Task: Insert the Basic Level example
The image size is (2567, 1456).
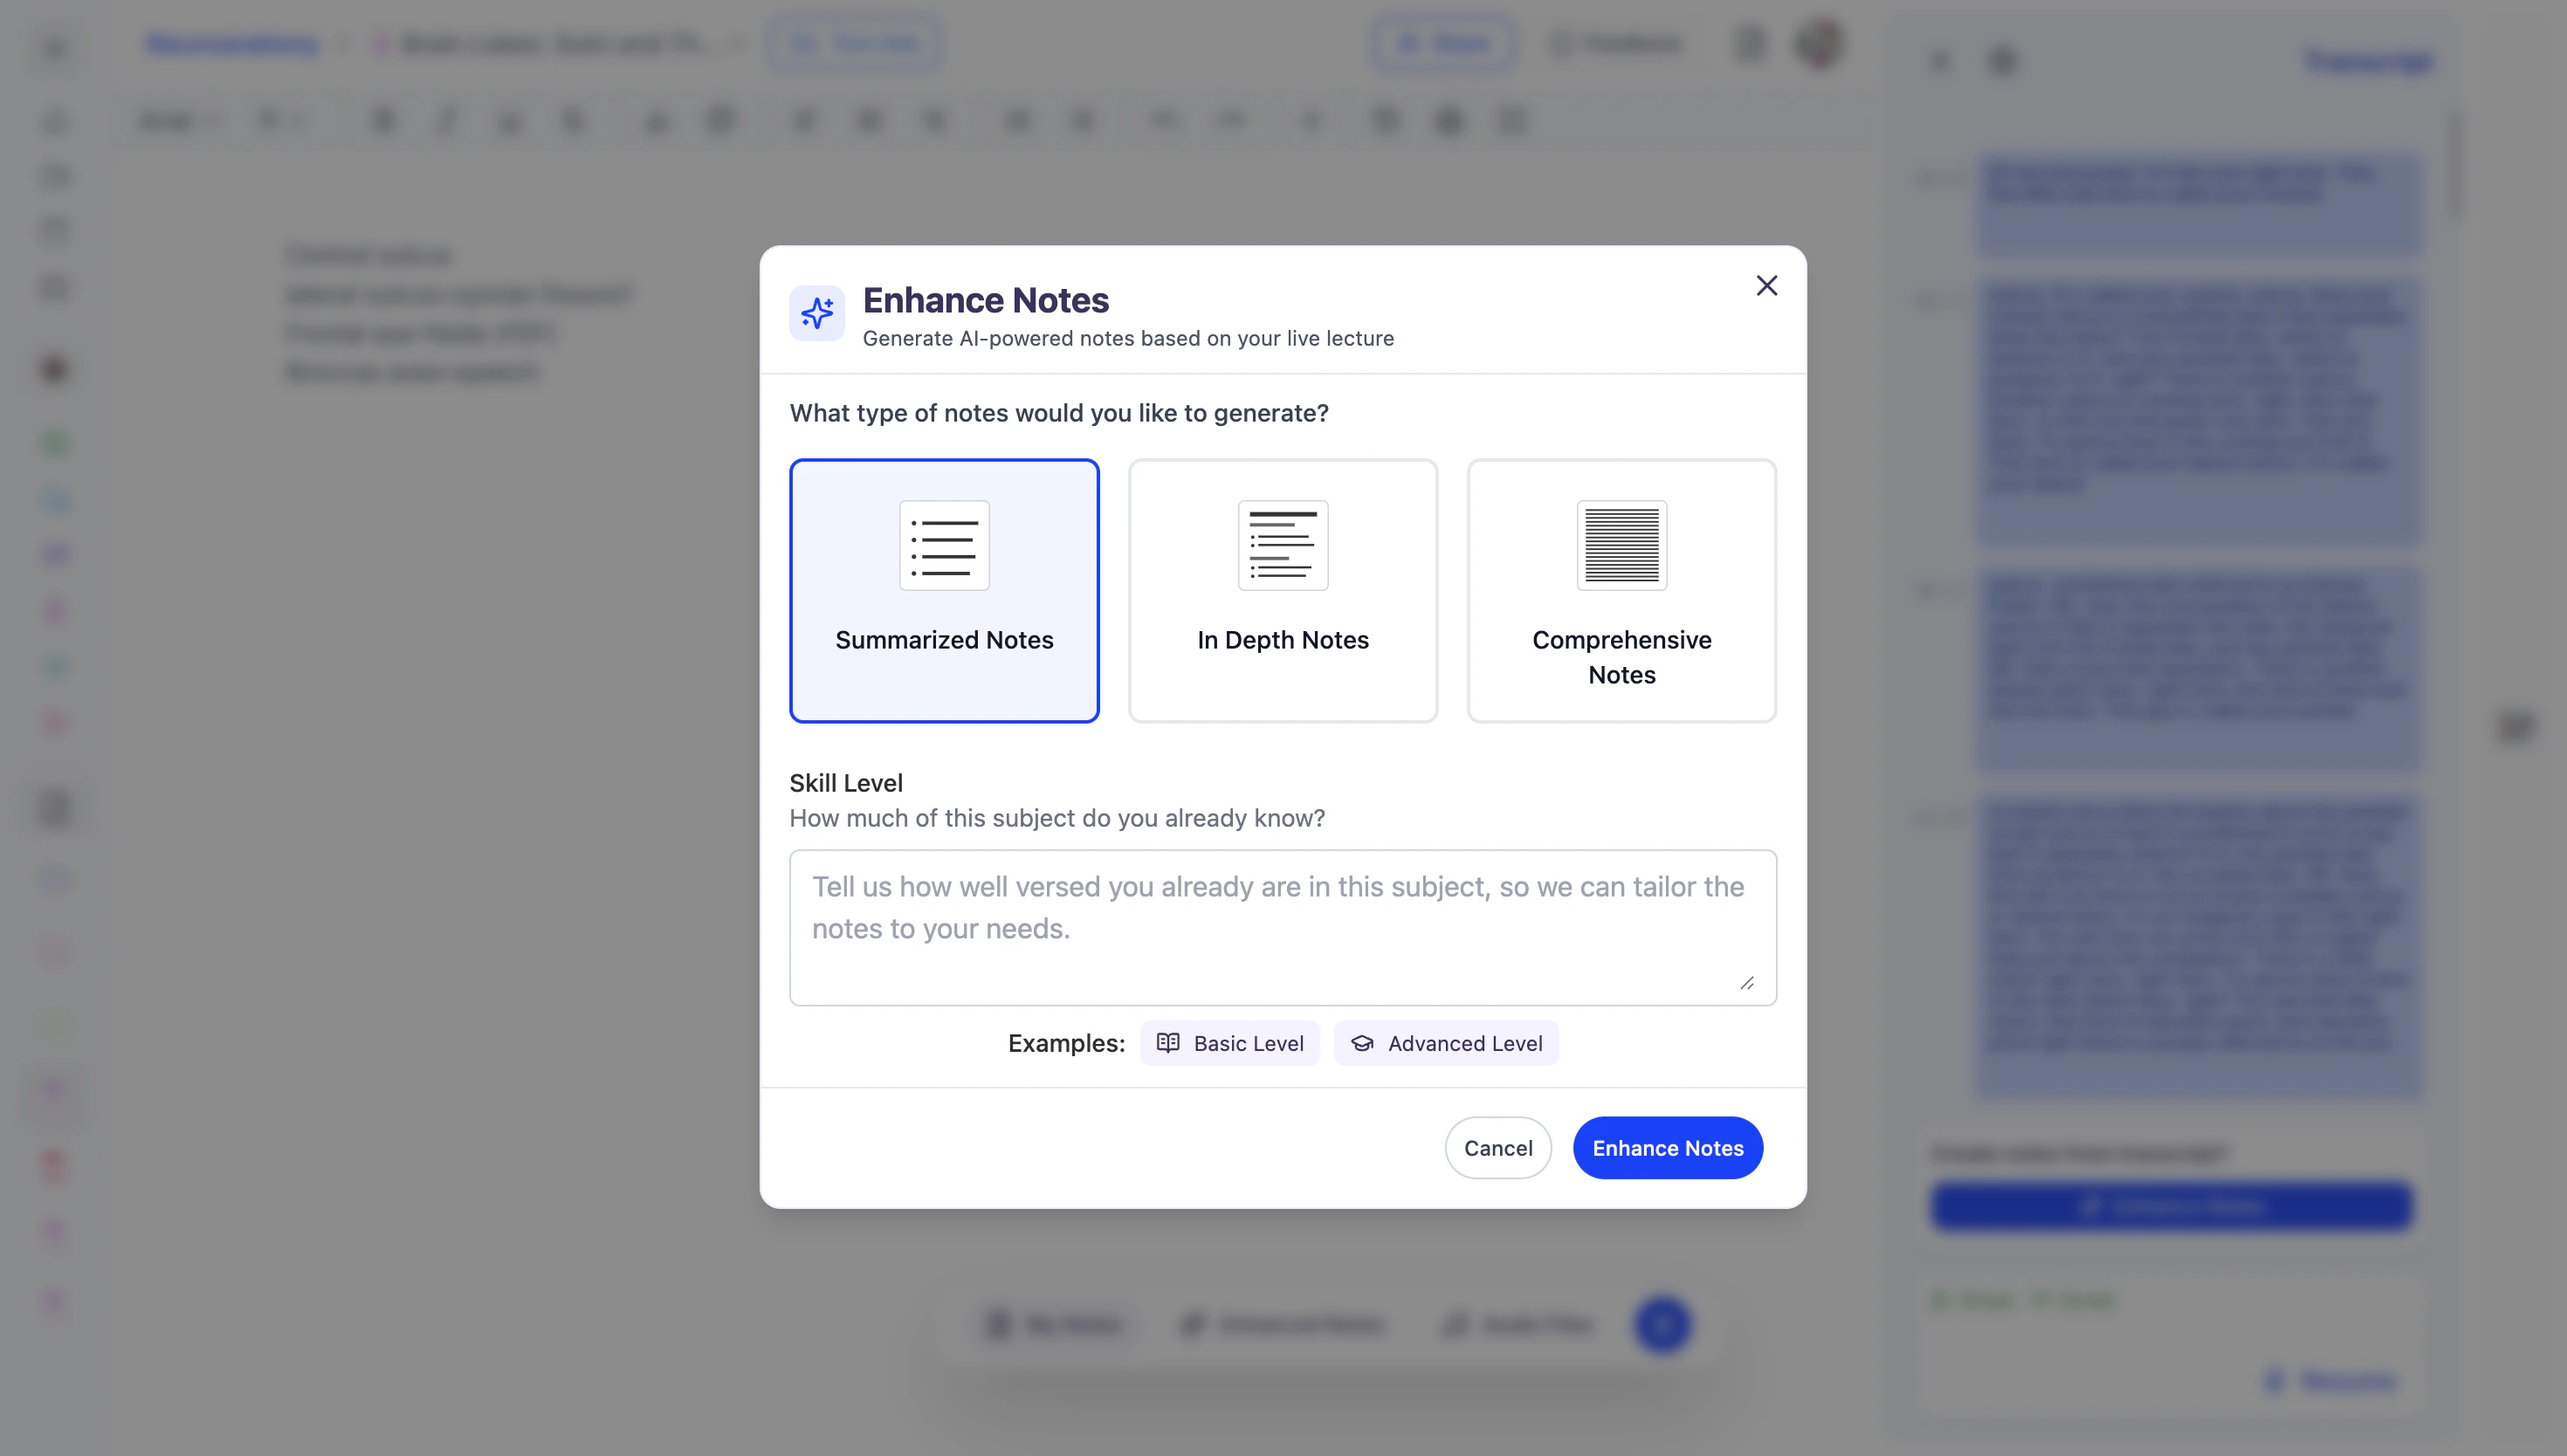Action: [x=1230, y=1043]
